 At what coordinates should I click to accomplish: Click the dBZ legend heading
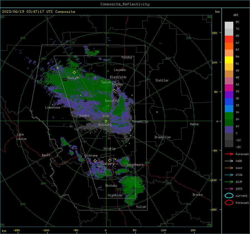click(x=236, y=15)
